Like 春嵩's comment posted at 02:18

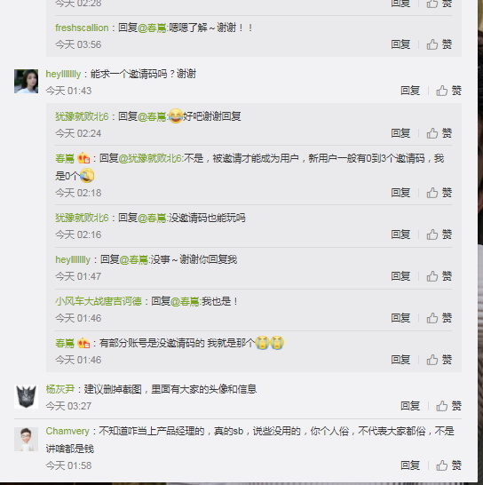coord(439,193)
